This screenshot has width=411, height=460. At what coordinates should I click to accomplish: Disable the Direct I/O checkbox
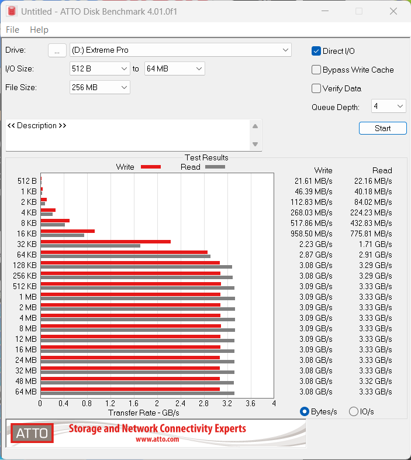[316, 51]
